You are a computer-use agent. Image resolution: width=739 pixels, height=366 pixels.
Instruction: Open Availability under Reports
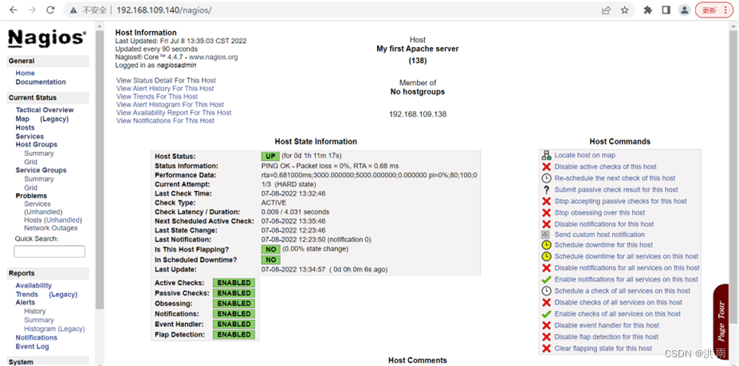[x=33, y=286]
